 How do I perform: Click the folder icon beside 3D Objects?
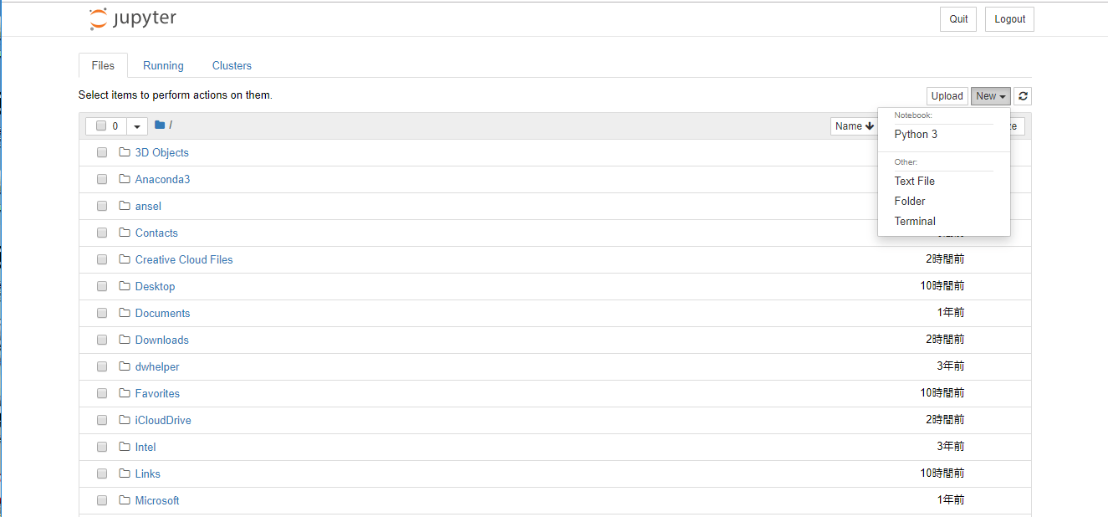click(x=125, y=152)
